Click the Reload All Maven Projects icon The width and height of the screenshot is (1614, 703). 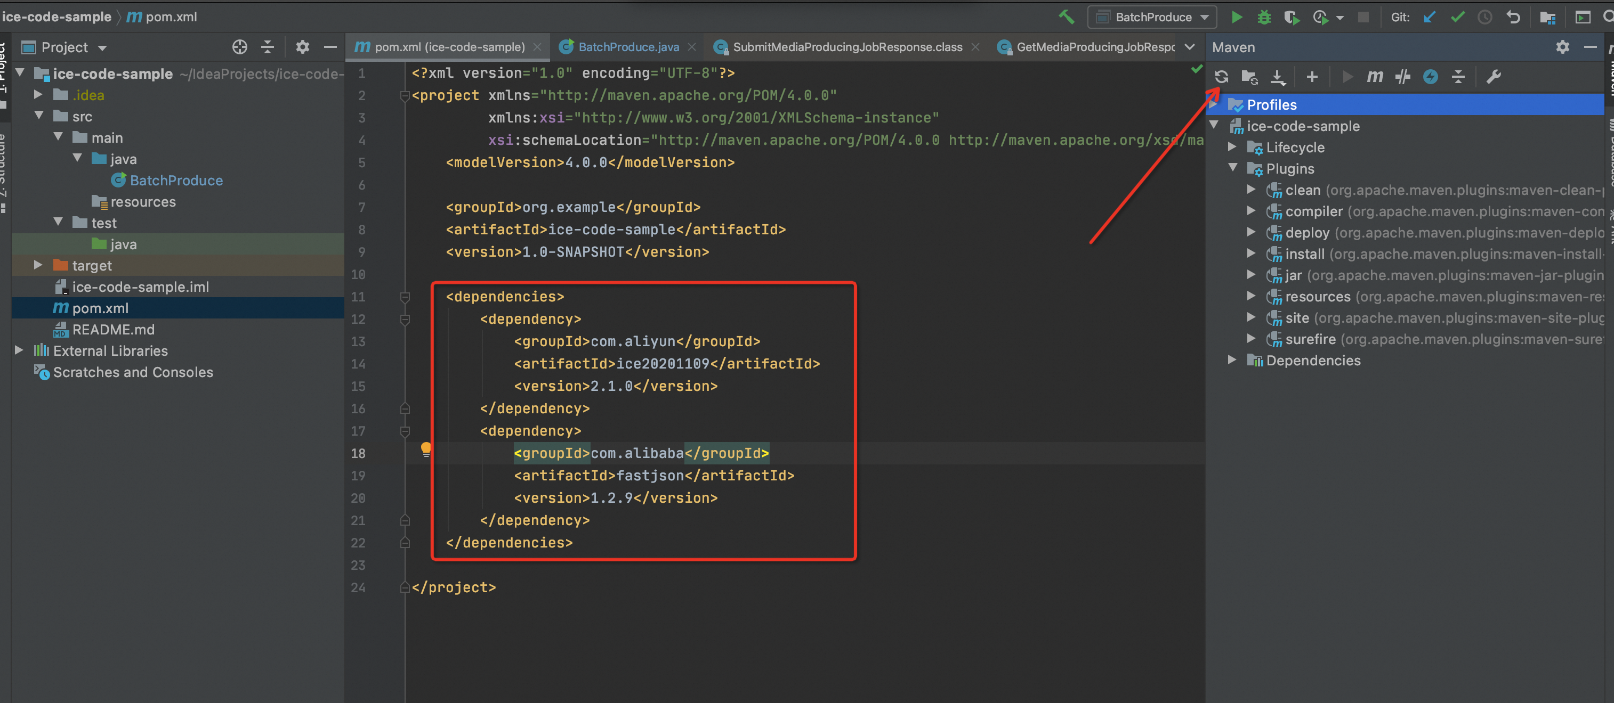coord(1221,77)
